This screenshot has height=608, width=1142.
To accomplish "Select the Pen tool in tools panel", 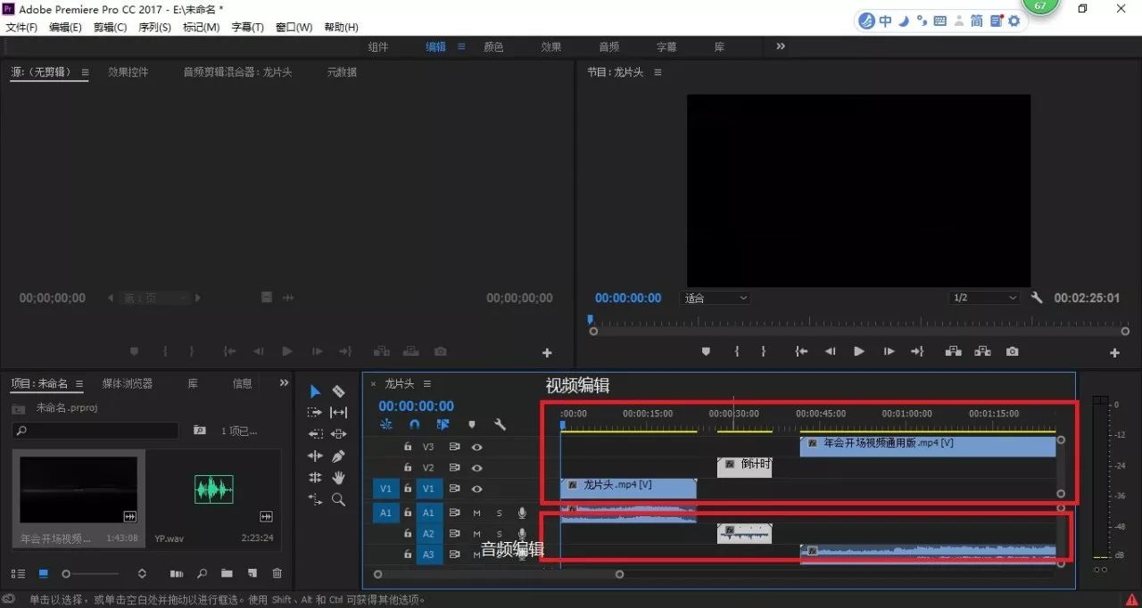I will coord(338,456).
